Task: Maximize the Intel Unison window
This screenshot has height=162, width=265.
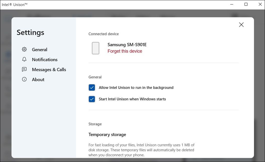Action: click(x=246, y=4)
